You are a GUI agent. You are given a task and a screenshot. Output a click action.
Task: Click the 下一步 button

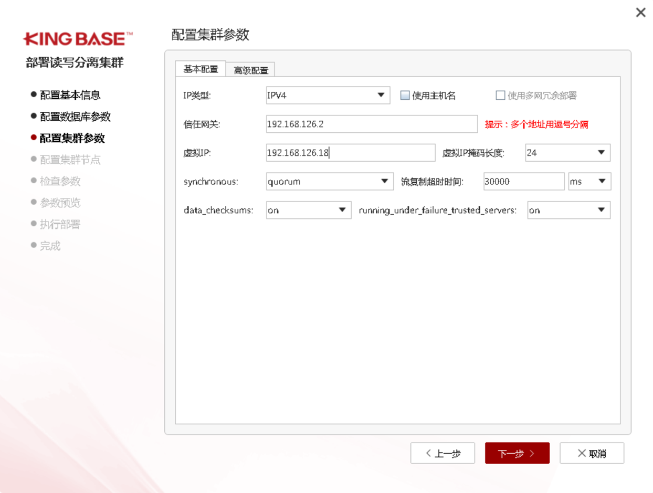(517, 453)
